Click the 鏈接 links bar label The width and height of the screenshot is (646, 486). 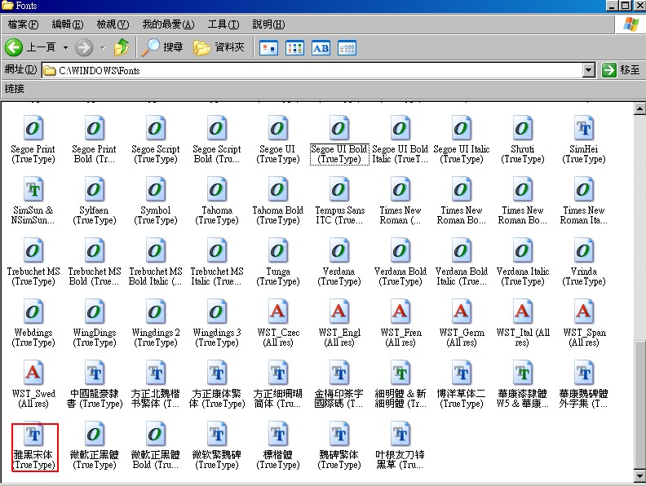(15, 89)
